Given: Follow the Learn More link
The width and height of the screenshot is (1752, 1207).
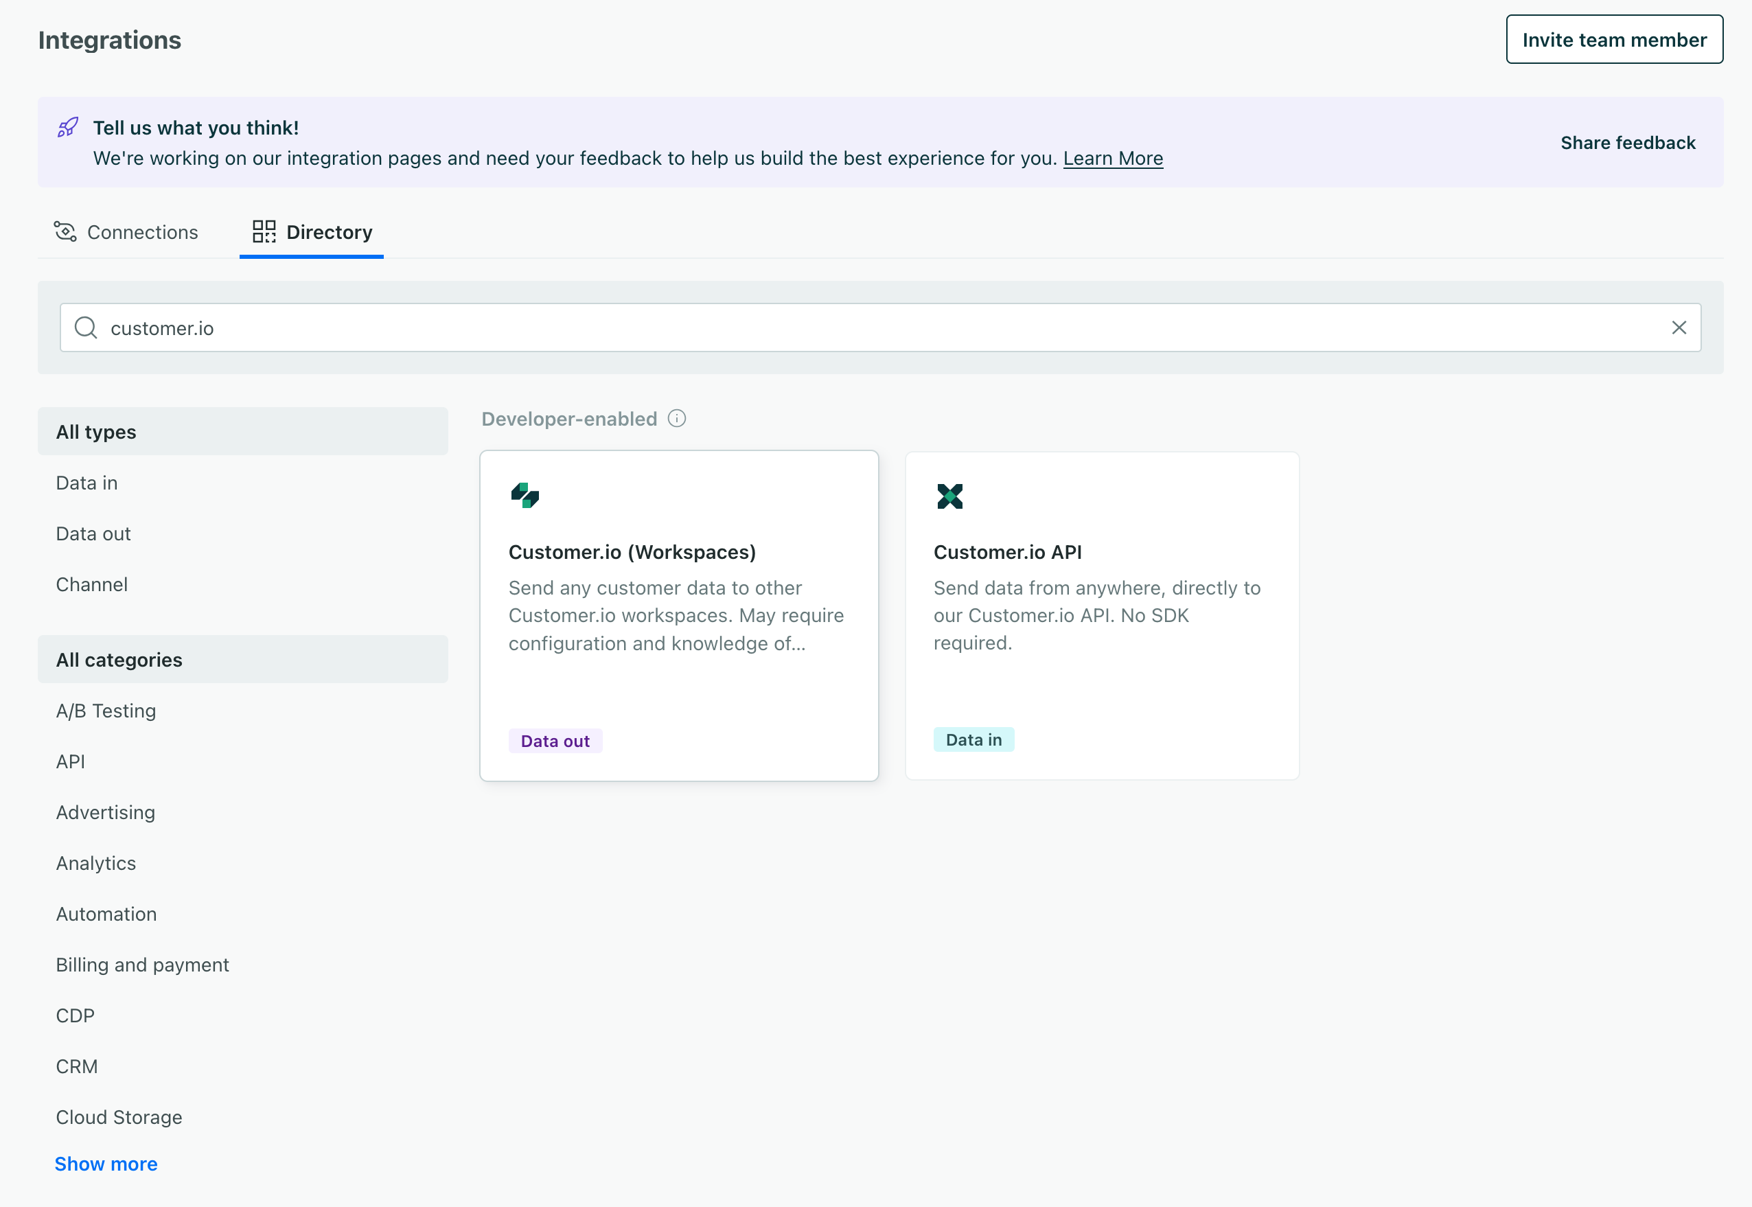Looking at the screenshot, I should click(x=1113, y=158).
